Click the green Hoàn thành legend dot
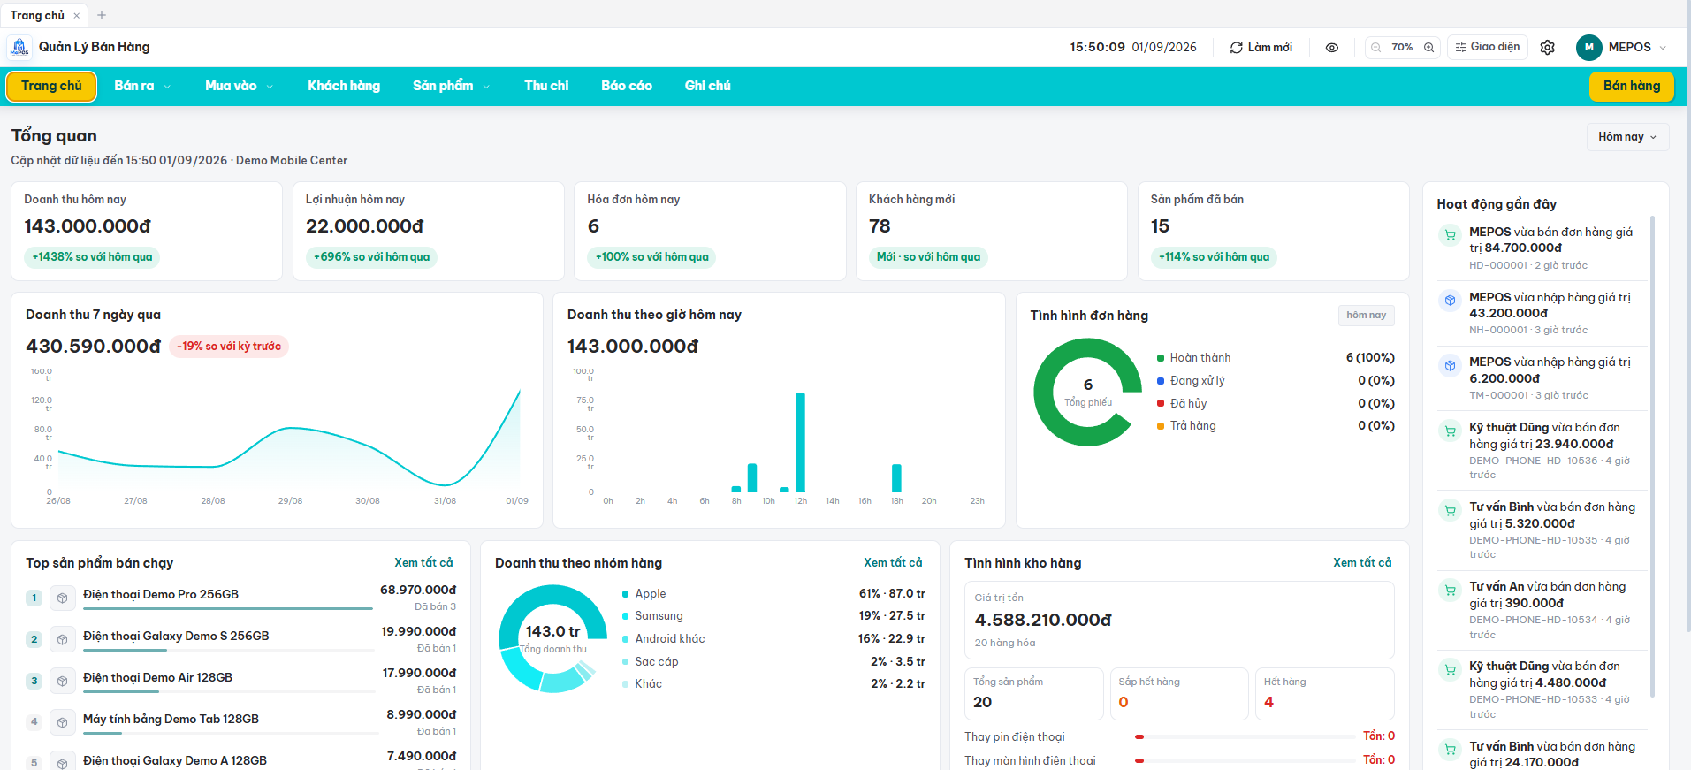Image resolution: width=1691 pixels, height=770 pixels. [x=1161, y=358]
